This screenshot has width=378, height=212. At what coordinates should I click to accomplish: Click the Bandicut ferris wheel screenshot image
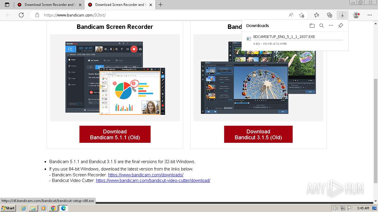tap(258, 78)
